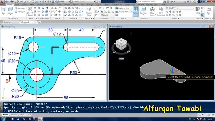
Task: Expand the Modeling panel
Action: [13, 18]
